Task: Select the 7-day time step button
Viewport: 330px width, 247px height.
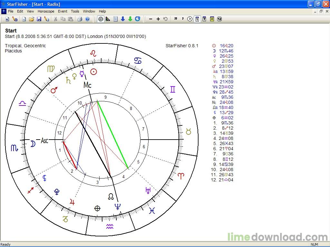Action: click(x=204, y=19)
